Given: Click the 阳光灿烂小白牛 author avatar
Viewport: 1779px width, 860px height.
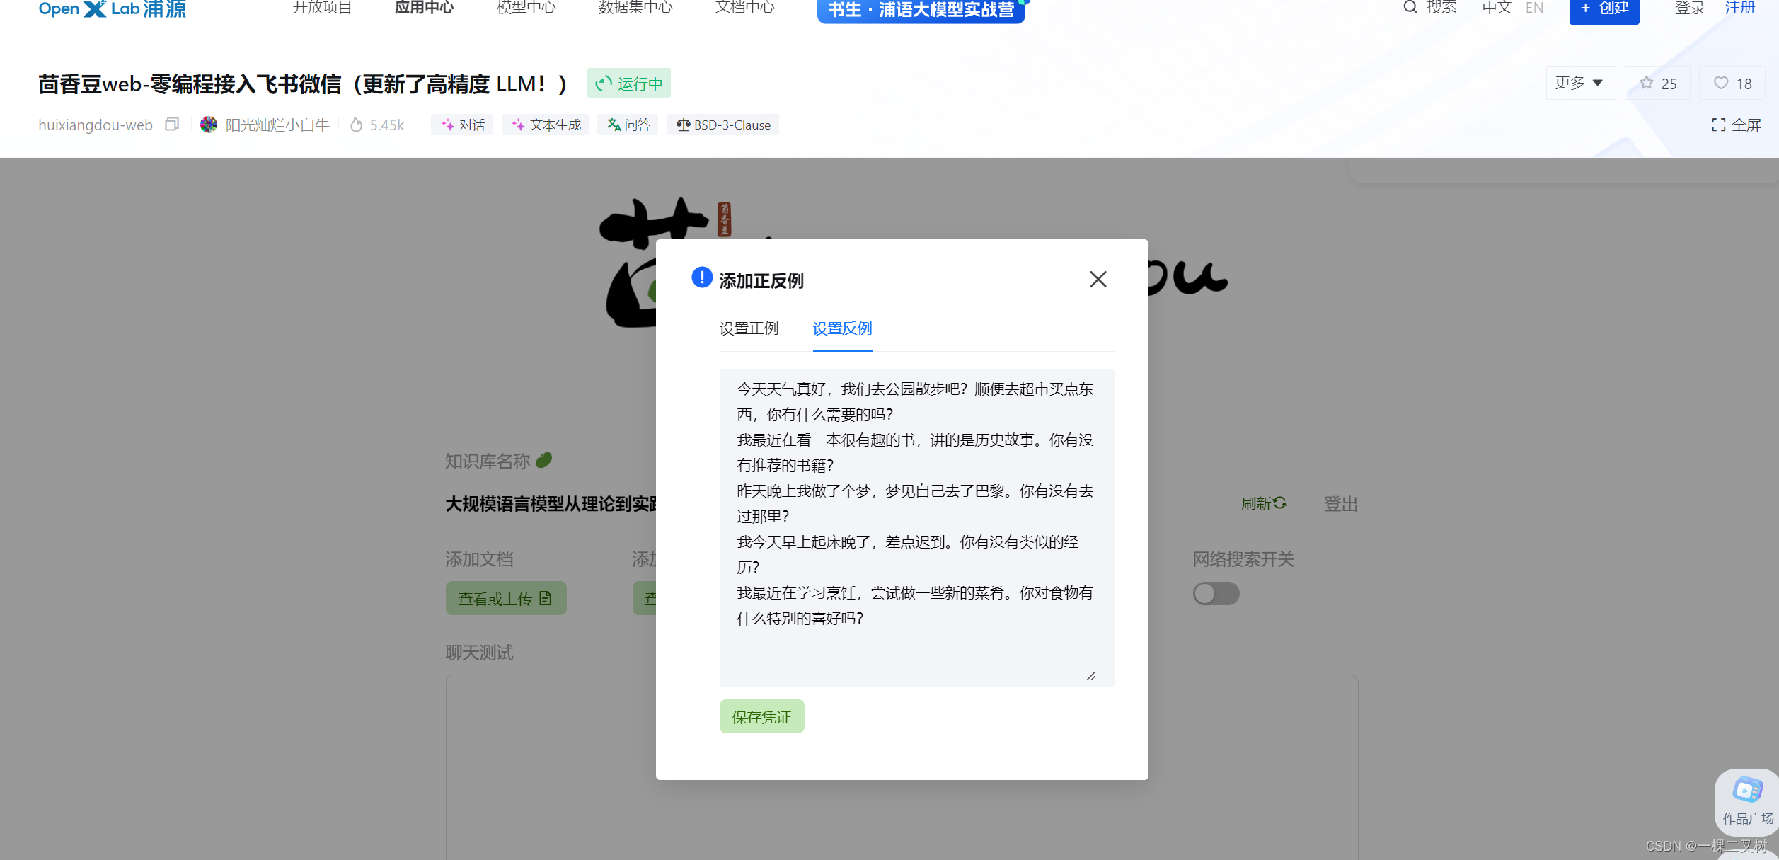Looking at the screenshot, I should (209, 125).
